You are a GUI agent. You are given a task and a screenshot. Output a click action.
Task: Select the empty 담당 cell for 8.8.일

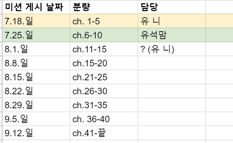172,63
